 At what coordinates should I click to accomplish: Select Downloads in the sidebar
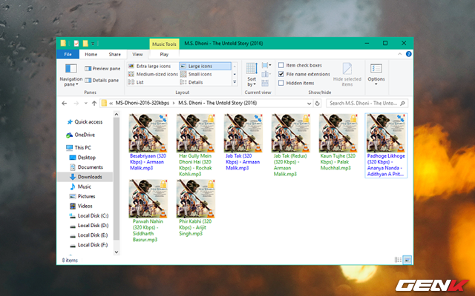pyautogui.click(x=85, y=177)
